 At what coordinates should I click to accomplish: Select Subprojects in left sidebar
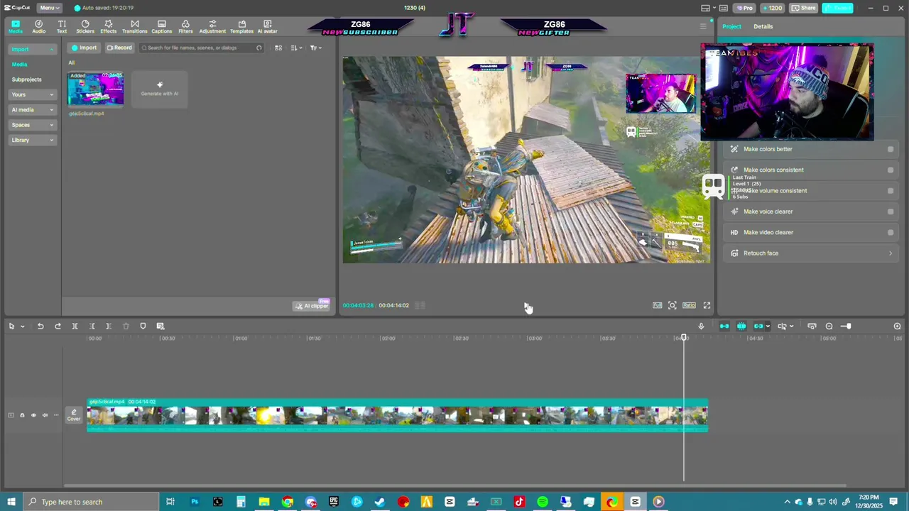[x=26, y=79]
